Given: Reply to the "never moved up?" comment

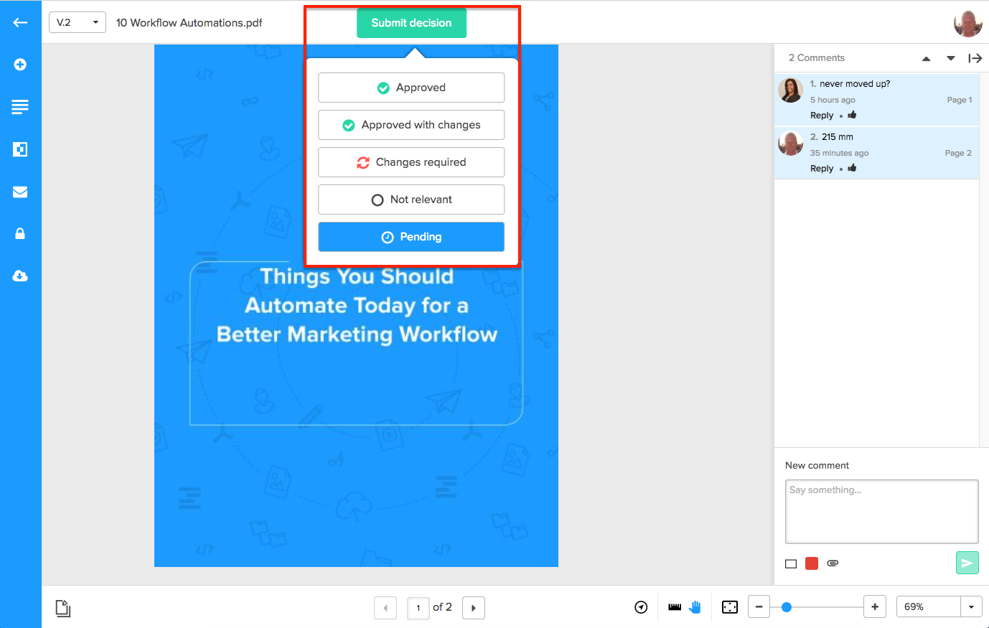Looking at the screenshot, I should point(822,116).
